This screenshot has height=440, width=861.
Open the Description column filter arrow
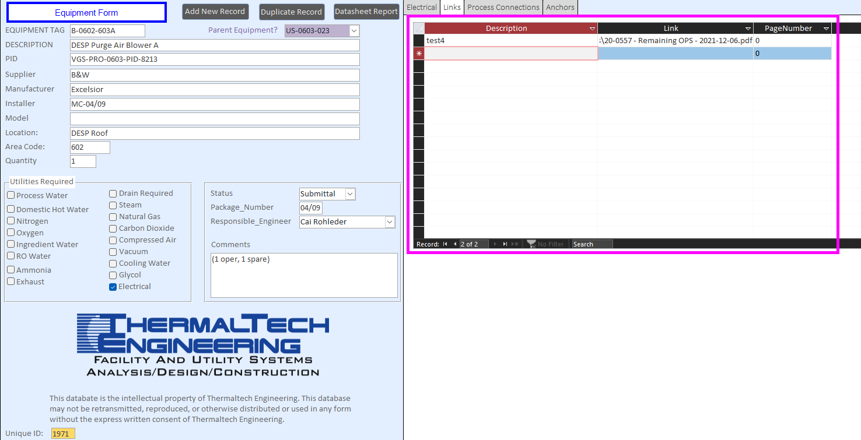click(x=593, y=29)
